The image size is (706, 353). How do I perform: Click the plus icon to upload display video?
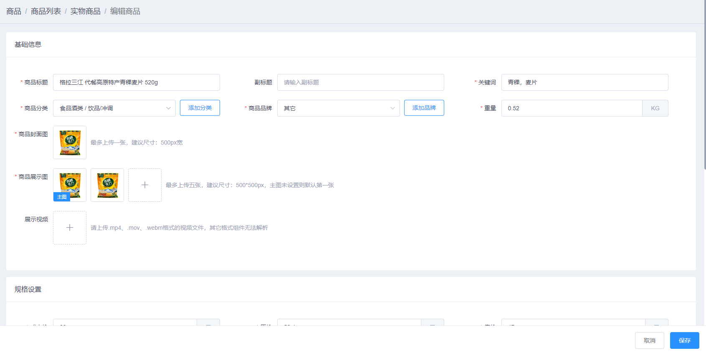[70, 228]
